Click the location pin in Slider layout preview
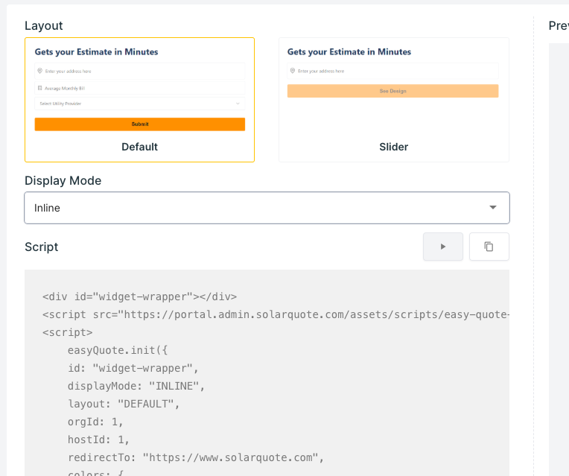The height and width of the screenshot is (476, 569). pos(292,72)
